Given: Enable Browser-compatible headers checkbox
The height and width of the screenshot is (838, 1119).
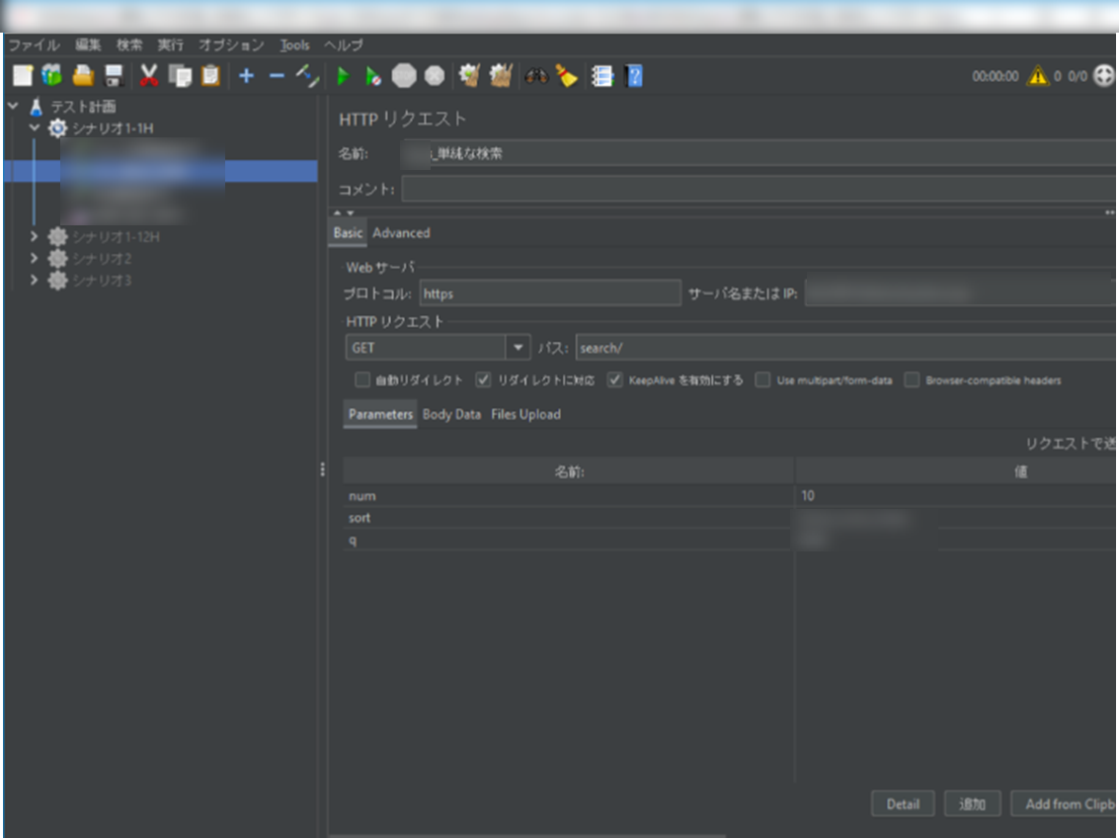Looking at the screenshot, I should point(912,379).
